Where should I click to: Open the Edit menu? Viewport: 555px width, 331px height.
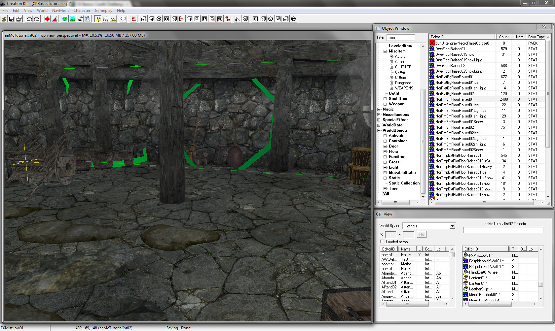coord(16,11)
